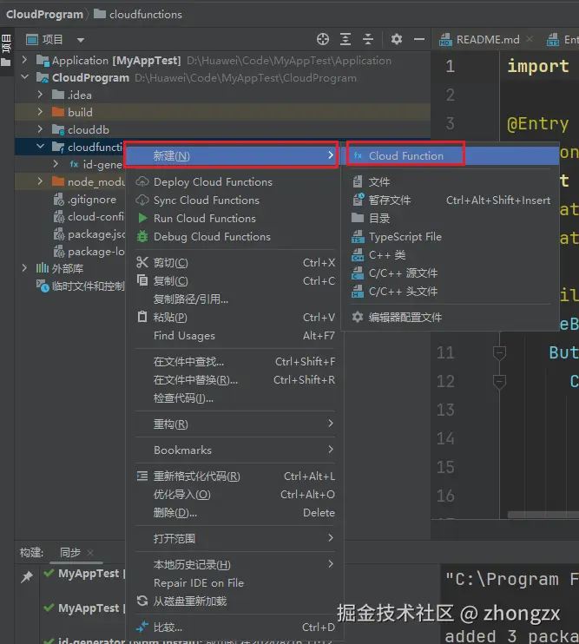Expand the clouddb folder
The image size is (579, 644).
tap(40, 129)
